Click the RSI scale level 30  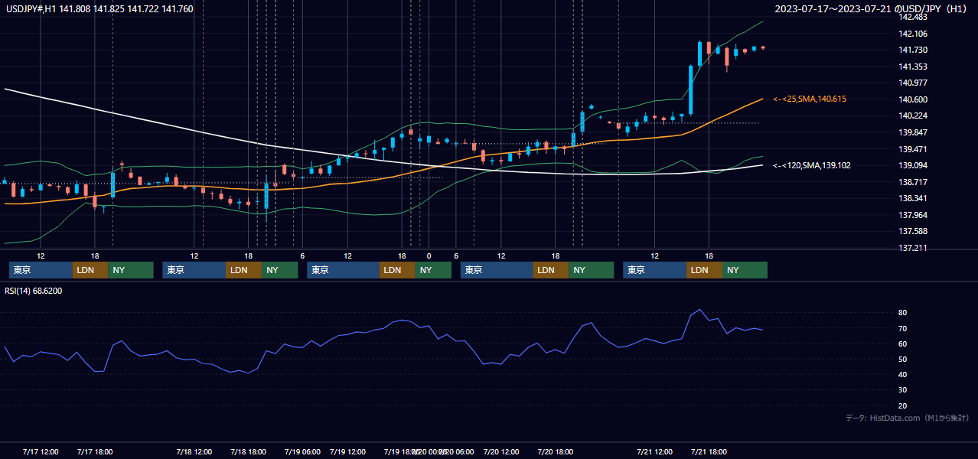[903, 390]
